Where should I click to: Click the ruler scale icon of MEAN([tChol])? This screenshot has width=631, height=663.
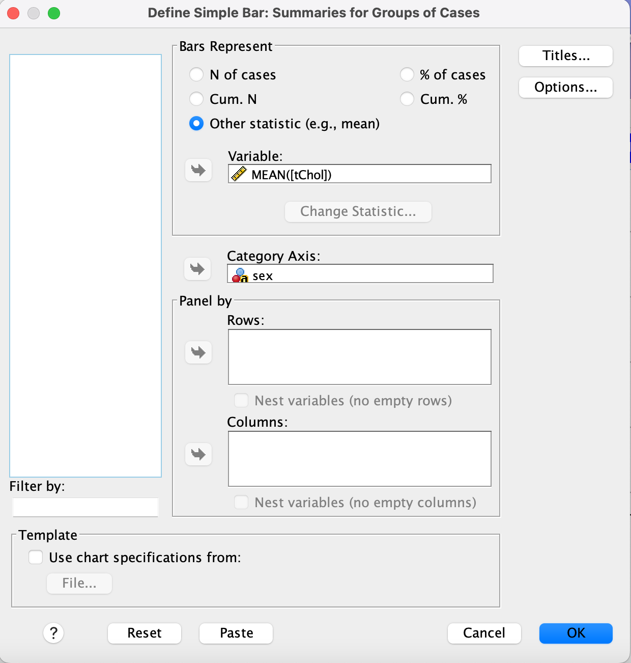(x=239, y=175)
